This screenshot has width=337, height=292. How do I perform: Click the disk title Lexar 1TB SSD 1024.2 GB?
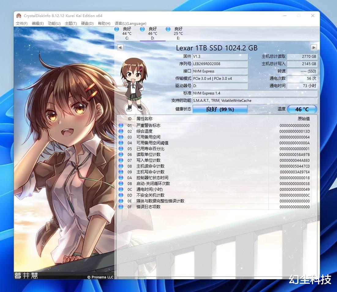(x=217, y=48)
